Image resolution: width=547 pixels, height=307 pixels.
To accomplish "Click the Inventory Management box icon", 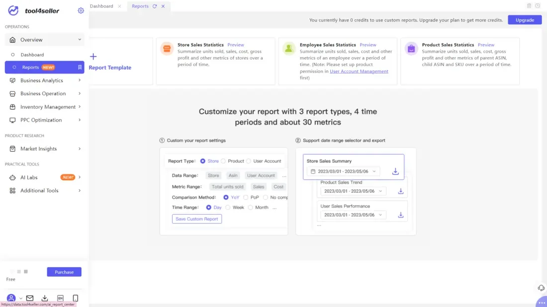I will tap(12, 107).
